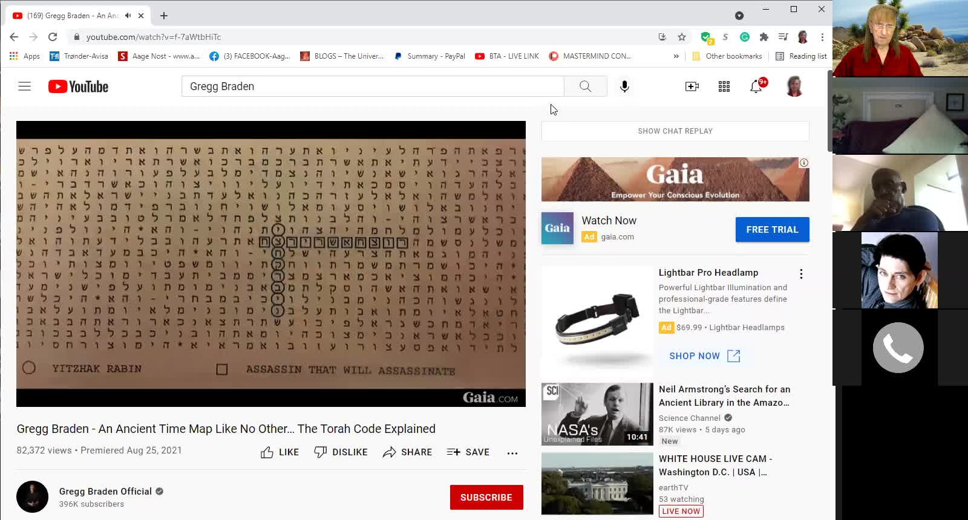Click the search magnifier button
This screenshot has height=520, width=968.
click(x=585, y=86)
